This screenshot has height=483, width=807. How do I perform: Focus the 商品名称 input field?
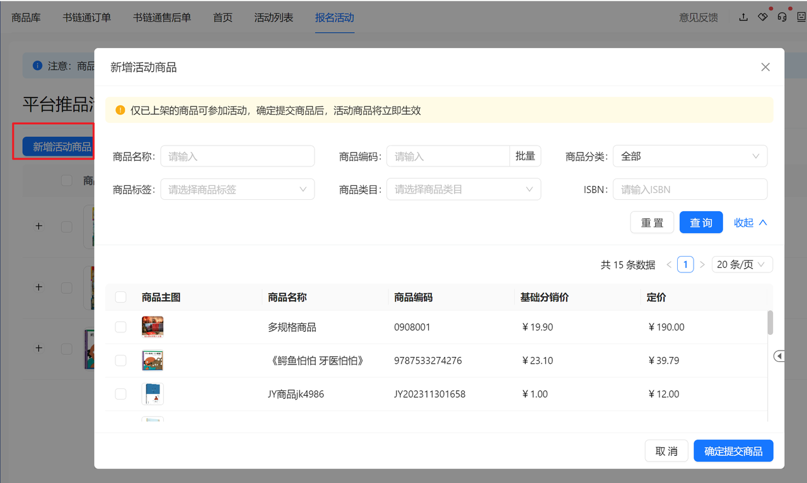pos(237,156)
